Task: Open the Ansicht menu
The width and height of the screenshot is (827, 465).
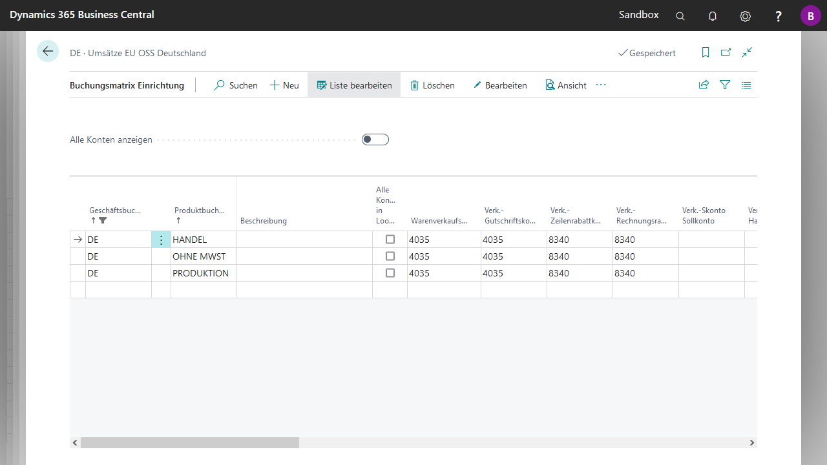Action: pos(566,85)
